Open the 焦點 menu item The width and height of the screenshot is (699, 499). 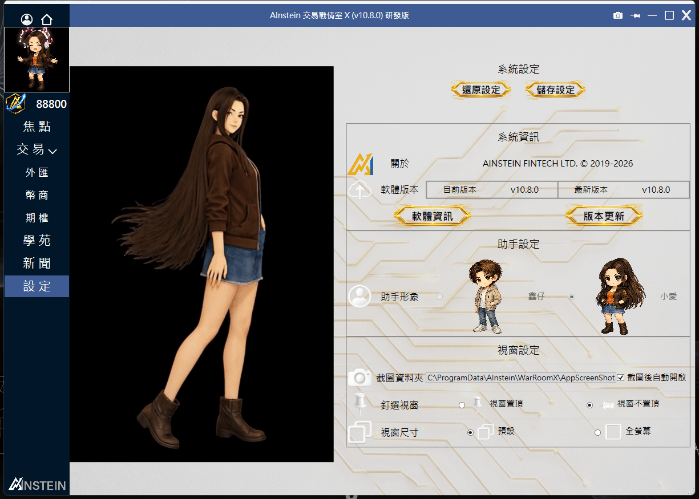coord(37,127)
